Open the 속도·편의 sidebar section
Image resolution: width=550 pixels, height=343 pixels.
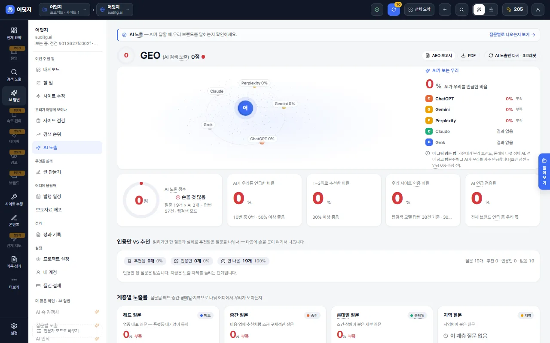click(x=14, y=117)
